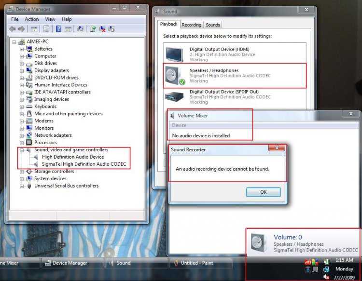The height and width of the screenshot is (281, 362).
Task: Click the speaker icon in the Volume popup
Action: pos(259,242)
